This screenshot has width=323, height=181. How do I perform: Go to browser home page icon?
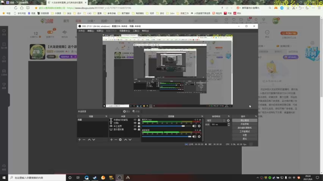click(x=22, y=8)
